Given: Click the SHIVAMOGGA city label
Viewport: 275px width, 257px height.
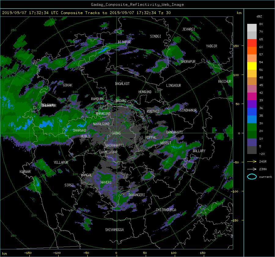Looking at the screenshot, I should click(114, 230).
